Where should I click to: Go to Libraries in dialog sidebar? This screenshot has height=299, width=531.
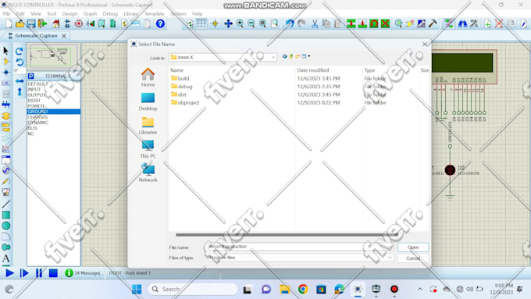pos(148,126)
